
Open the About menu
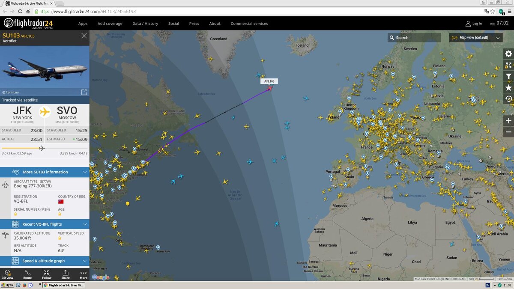coord(215,24)
